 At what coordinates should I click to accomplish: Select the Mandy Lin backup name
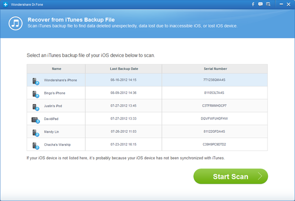(x=51, y=132)
